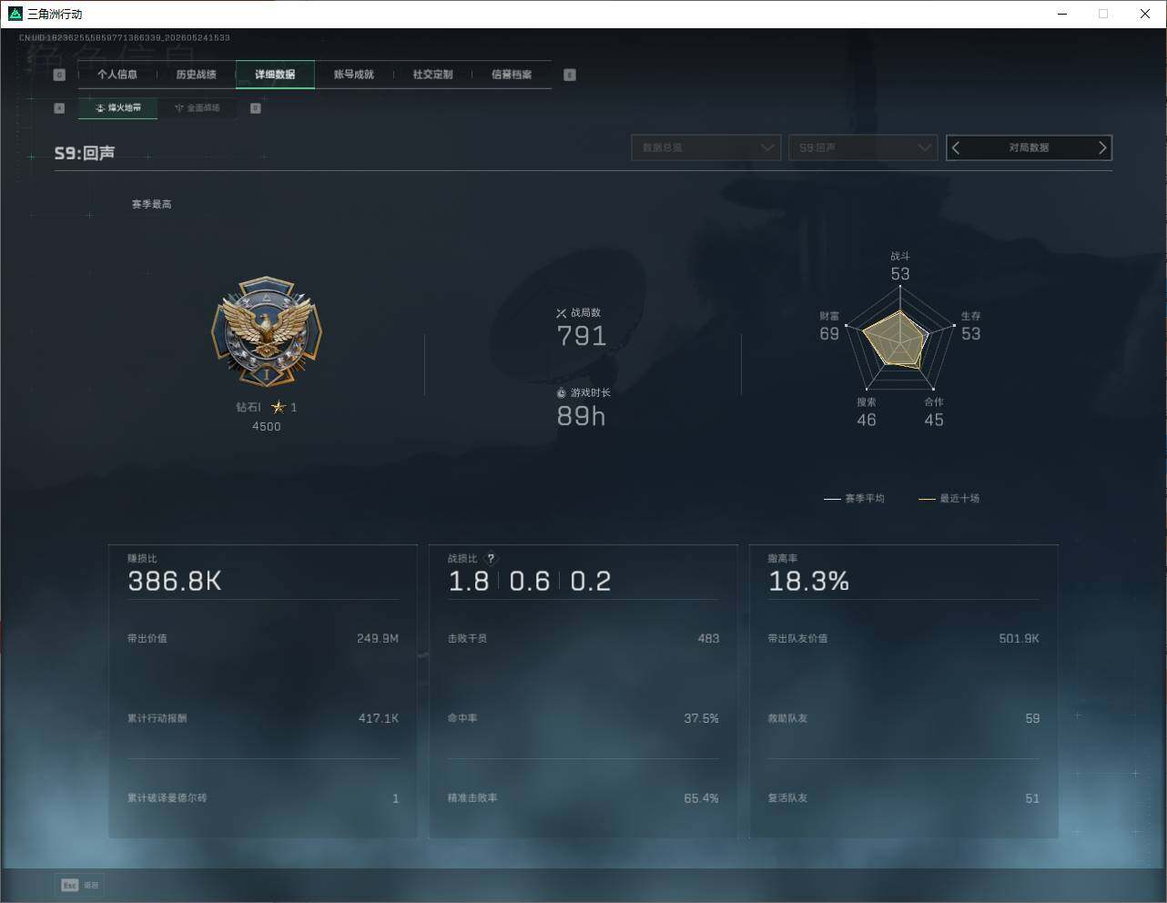Viewport: 1167px width, 903px height.
Task: Click the 撤离率 value 18.3%
Action: (808, 582)
